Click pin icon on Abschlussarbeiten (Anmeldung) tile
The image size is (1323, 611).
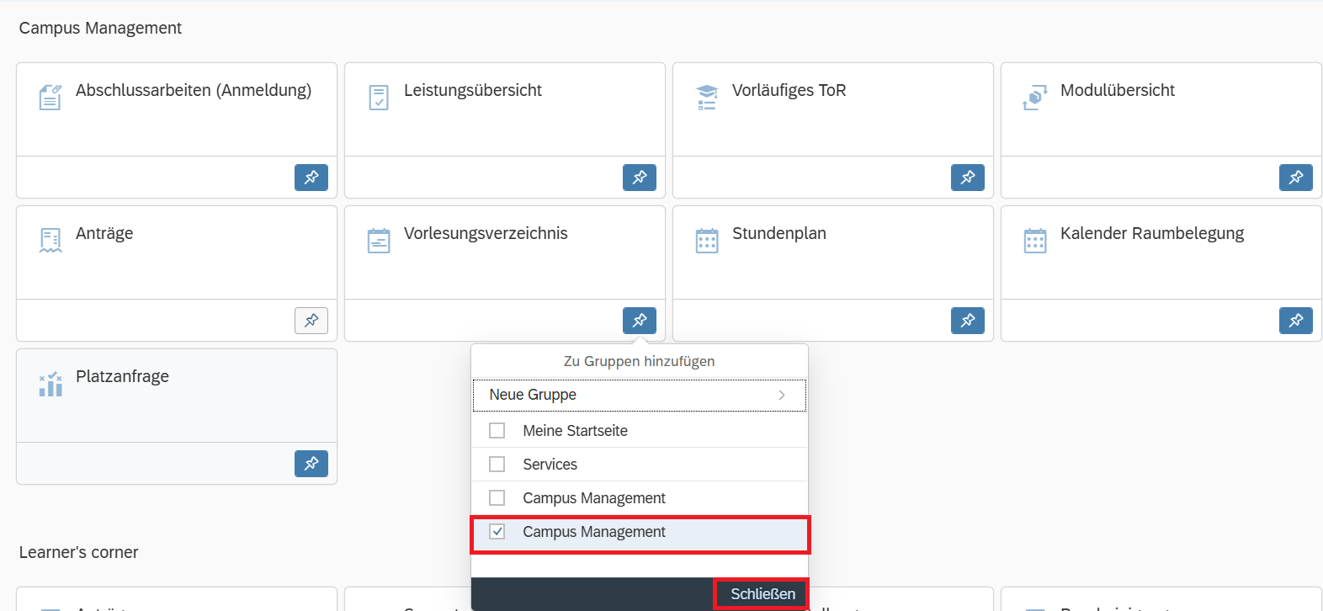click(x=311, y=178)
